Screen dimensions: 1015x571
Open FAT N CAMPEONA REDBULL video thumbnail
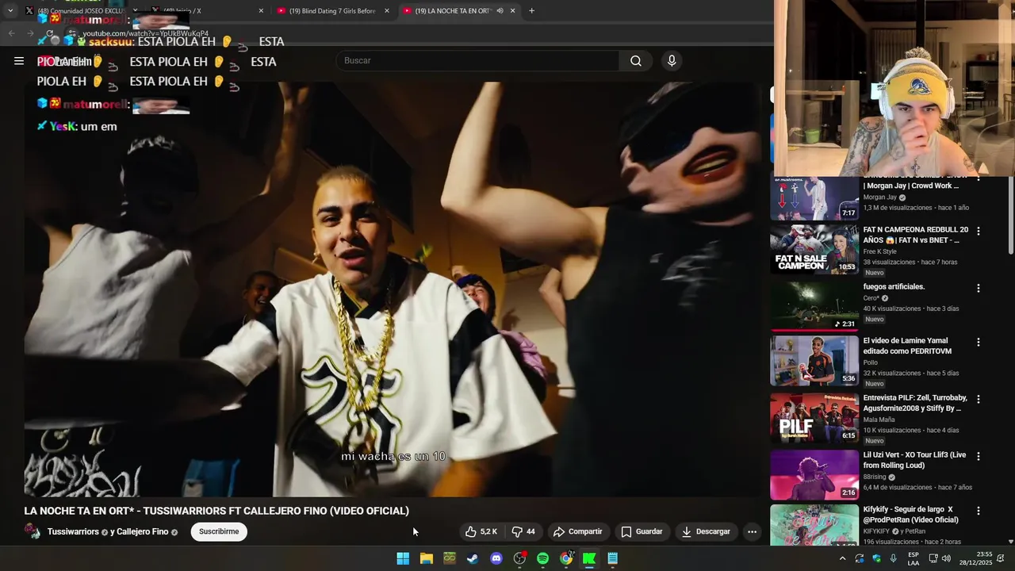[x=814, y=249]
